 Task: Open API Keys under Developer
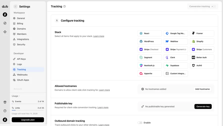coord(28,59)
